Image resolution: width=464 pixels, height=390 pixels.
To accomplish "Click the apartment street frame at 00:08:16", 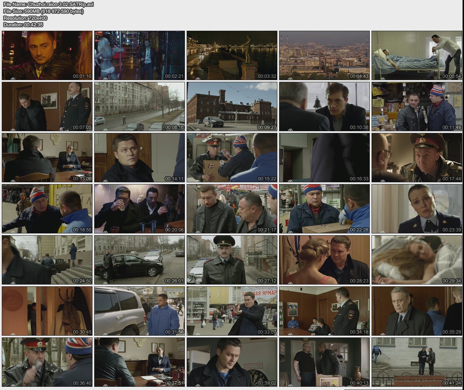I will coord(140,107).
